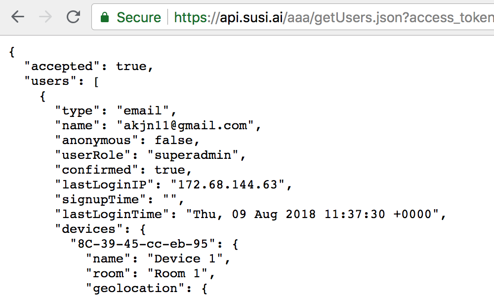Click the lastLoginTime date string
This screenshot has height=296, width=494.
312,214
